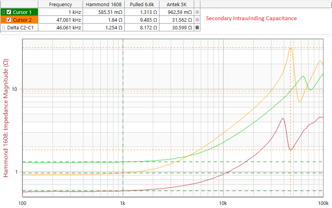This screenshot has width=332, height=208.
Task: Click the Delta C2-C1 label
Action: point(20,27)
